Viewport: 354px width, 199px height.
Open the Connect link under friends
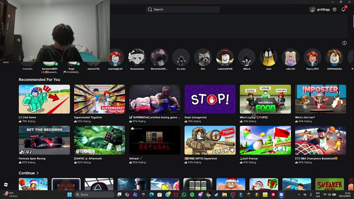[27, 69]
